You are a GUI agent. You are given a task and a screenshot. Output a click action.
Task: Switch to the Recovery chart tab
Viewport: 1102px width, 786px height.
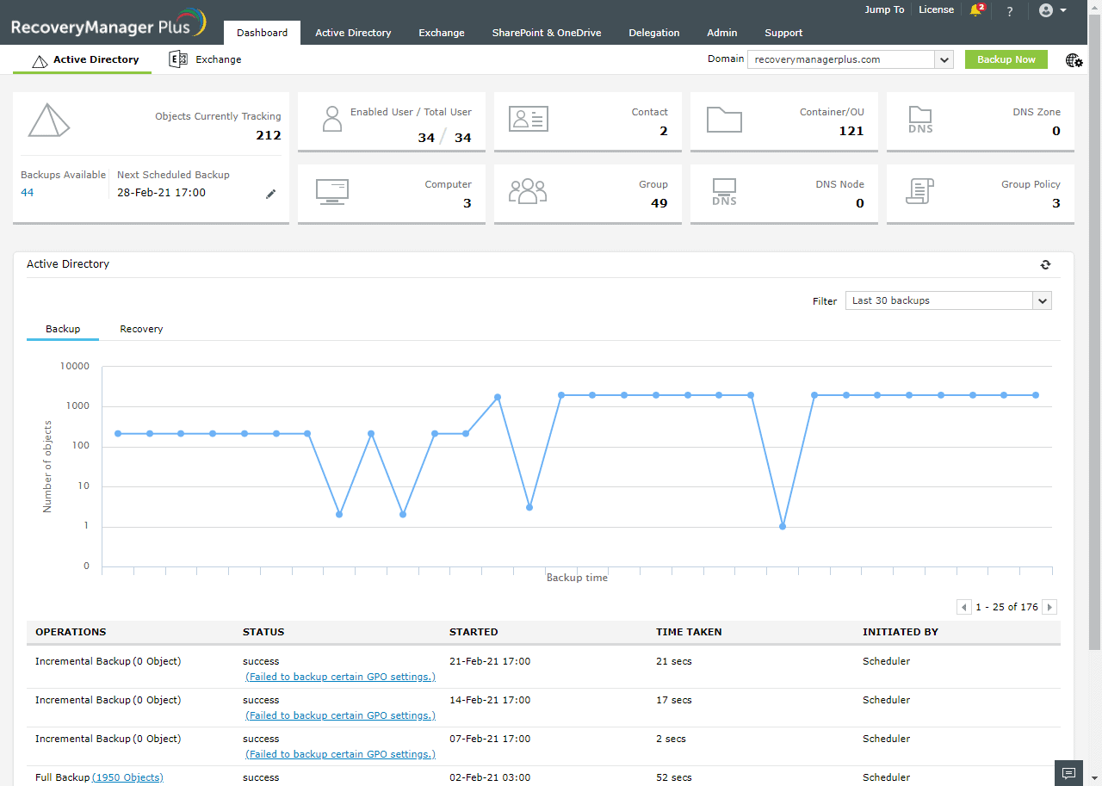point(141,329)
